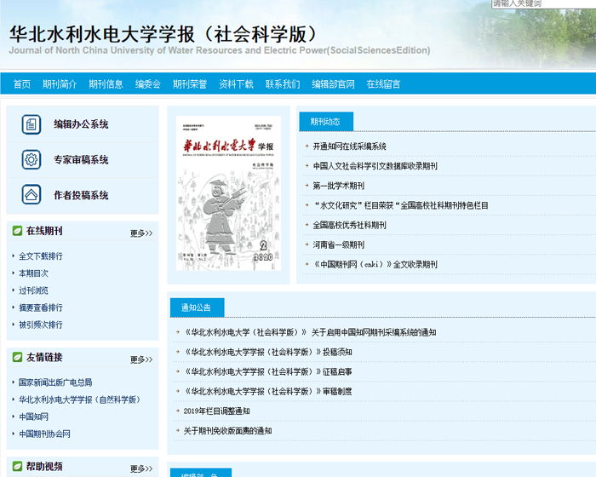Click 更多>> next to 在线期刊

click(141, 233)
